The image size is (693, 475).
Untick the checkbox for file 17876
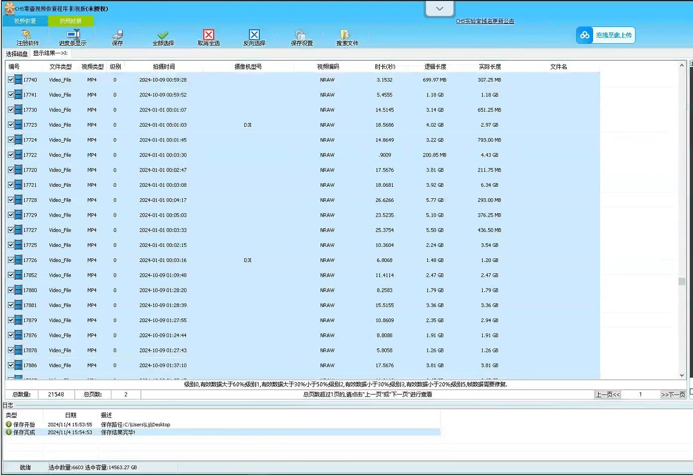point(11,335)
